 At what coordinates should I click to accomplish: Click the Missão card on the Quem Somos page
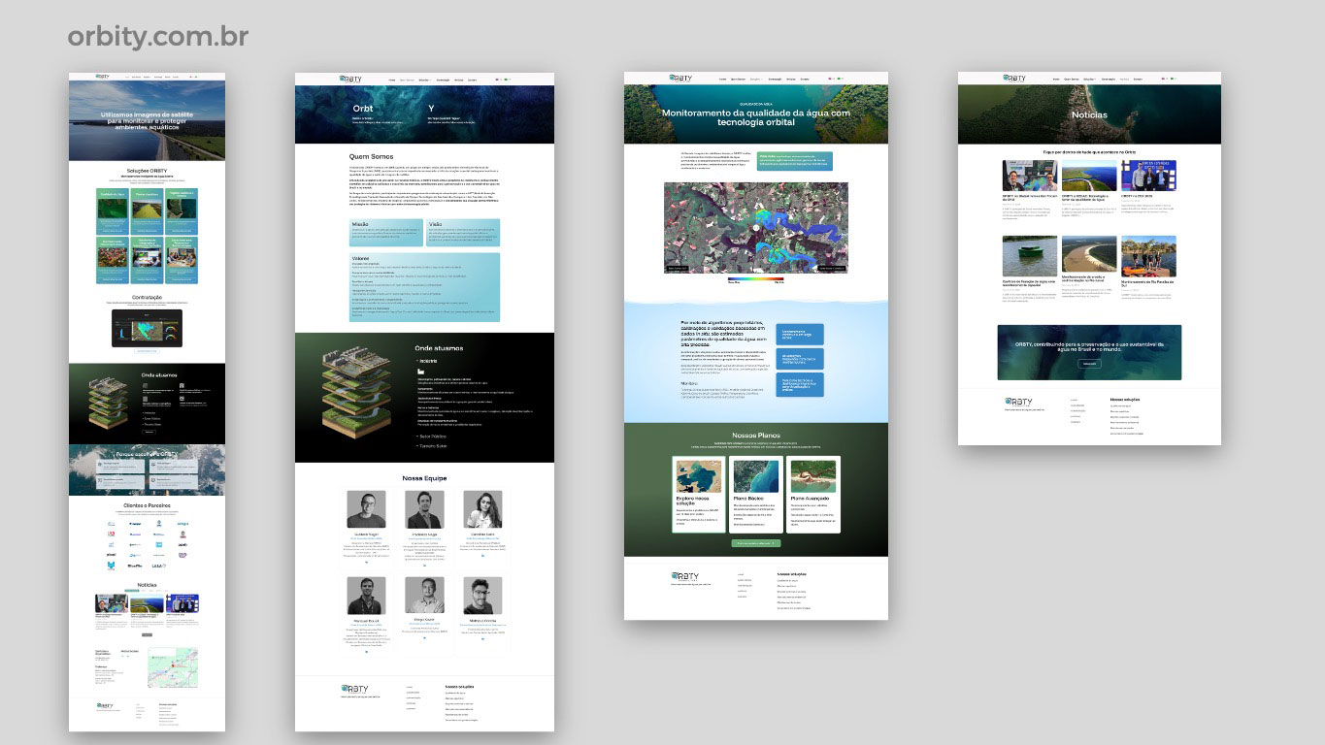[385, 232]
